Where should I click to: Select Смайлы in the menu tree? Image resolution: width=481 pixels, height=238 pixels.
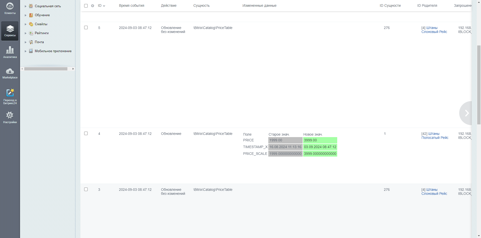(41, 24)
